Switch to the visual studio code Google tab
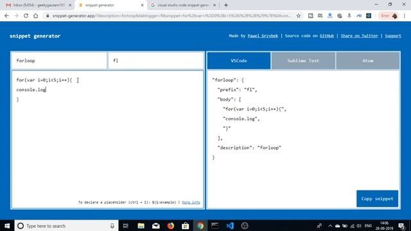The image size is (411, 231). (183, 5)
